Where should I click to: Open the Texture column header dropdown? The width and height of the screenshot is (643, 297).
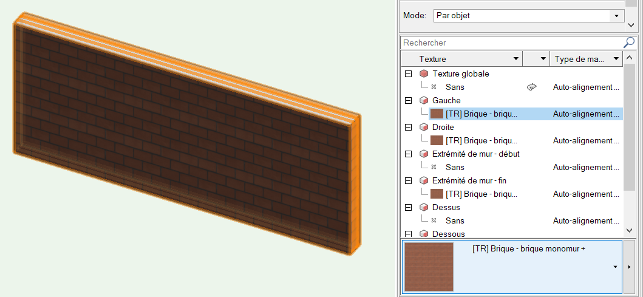(x=515, y=59)
